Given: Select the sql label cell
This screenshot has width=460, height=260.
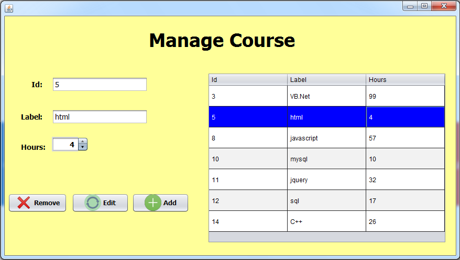Looking at the screenshot, I should (326, 200).
